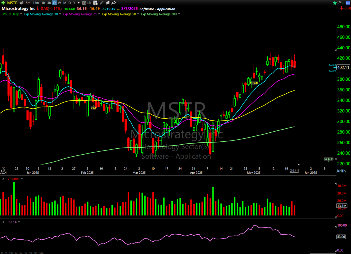Click the RSI scale bottom arrow near 0.00
This screenshot has width=351, height=254.
tap(336, 250)
